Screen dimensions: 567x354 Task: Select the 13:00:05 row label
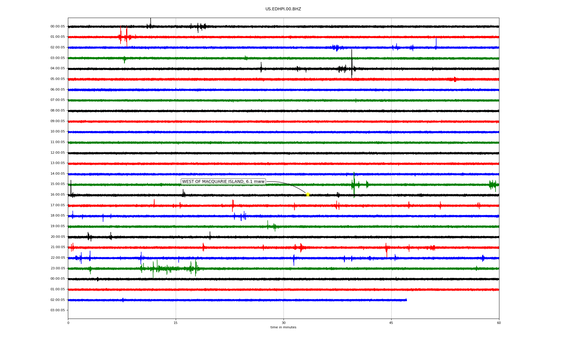[58, 163]
